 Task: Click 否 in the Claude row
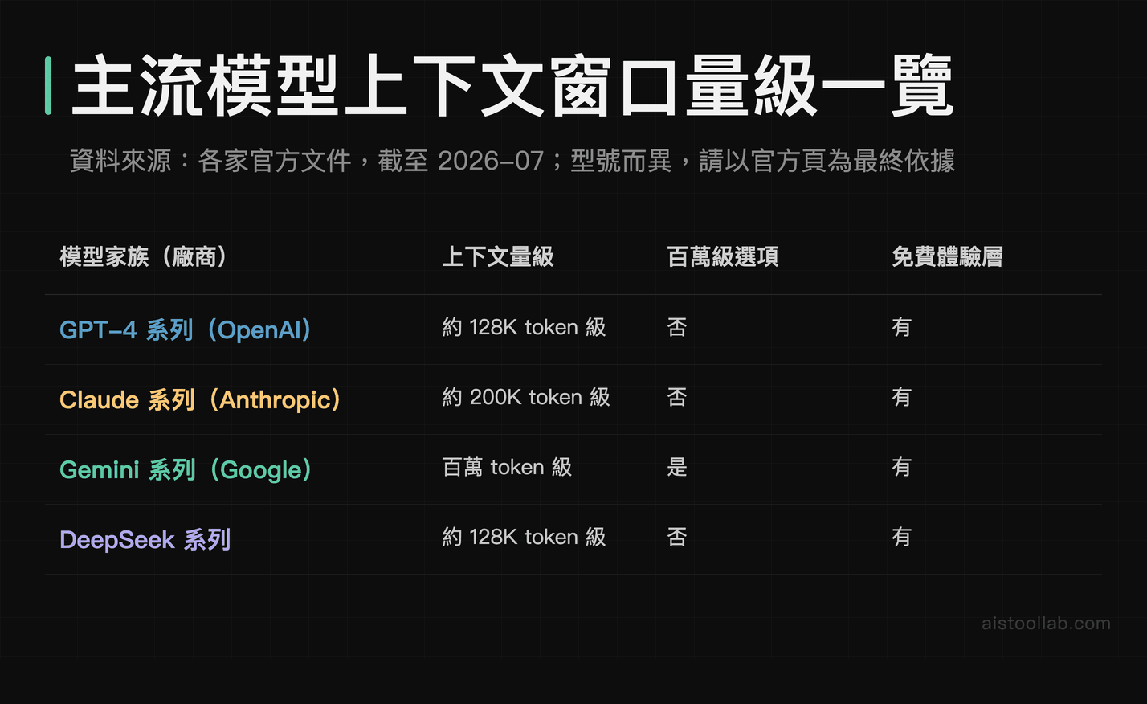pos(677,397)
